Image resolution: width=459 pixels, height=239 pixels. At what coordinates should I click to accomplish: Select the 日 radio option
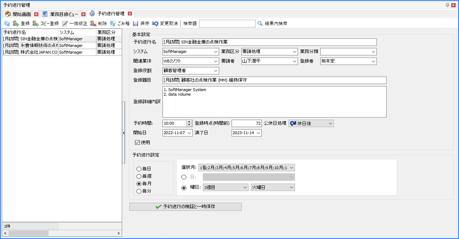(x=184, y=177)
